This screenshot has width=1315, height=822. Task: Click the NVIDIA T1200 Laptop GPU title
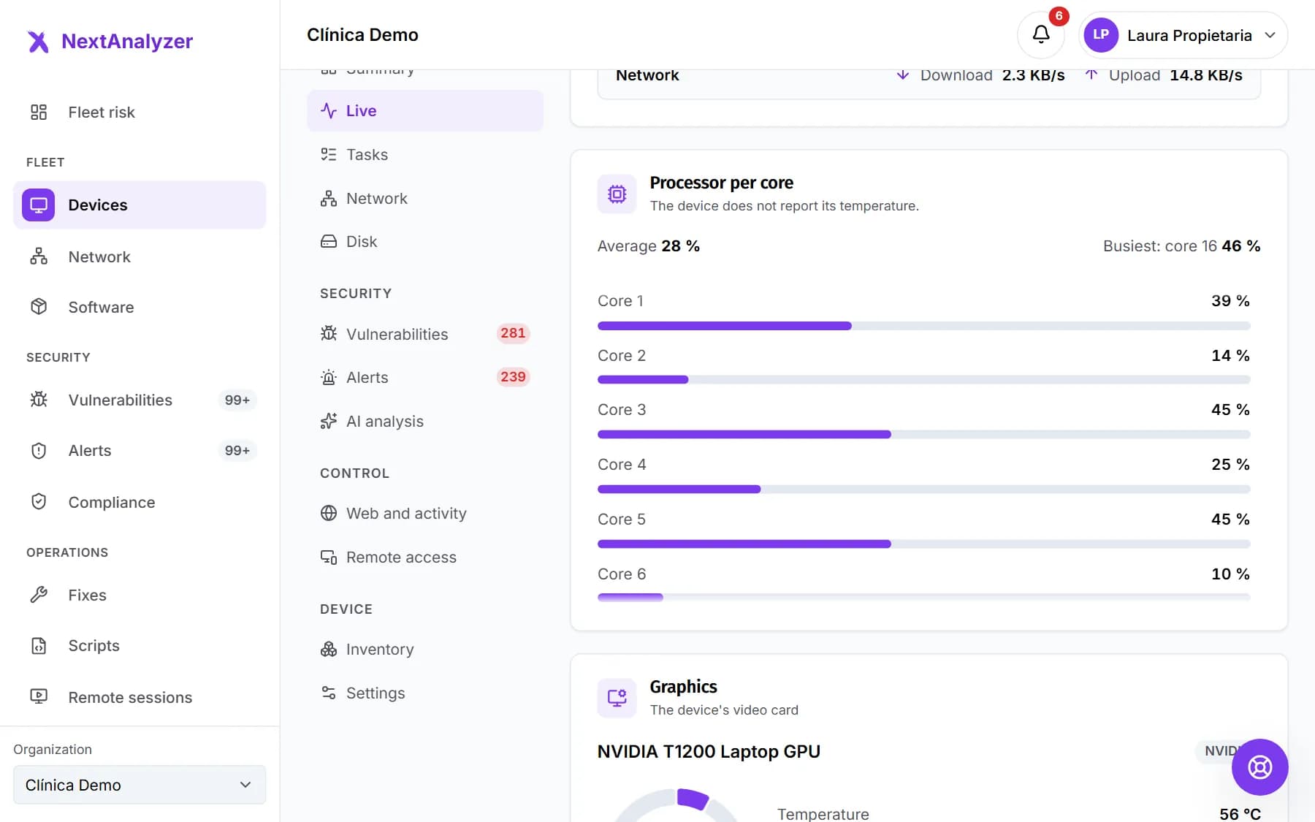709,751
